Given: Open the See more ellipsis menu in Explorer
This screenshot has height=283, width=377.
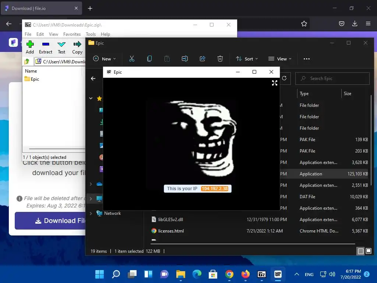Looking at the screenshot, I should [307, 59].
